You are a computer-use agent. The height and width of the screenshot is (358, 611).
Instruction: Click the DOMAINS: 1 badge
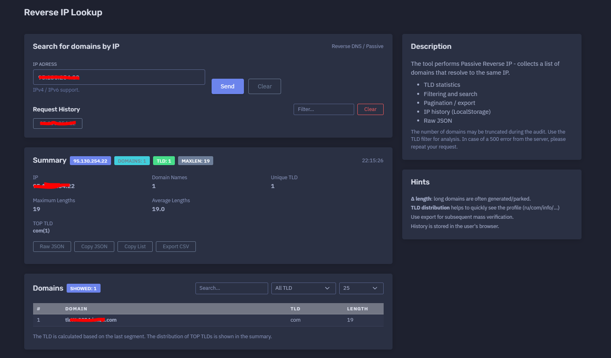point(132,161)
